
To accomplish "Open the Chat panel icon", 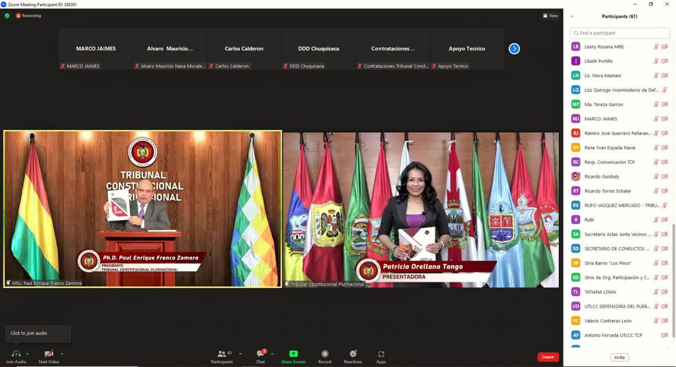I will coord(260,354).
